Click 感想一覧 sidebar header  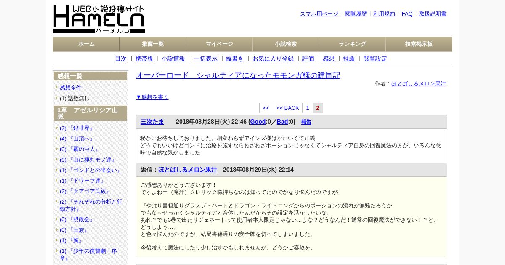(x=90, y=76)
